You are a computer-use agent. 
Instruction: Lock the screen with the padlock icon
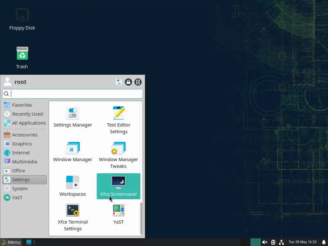[128, 82]
